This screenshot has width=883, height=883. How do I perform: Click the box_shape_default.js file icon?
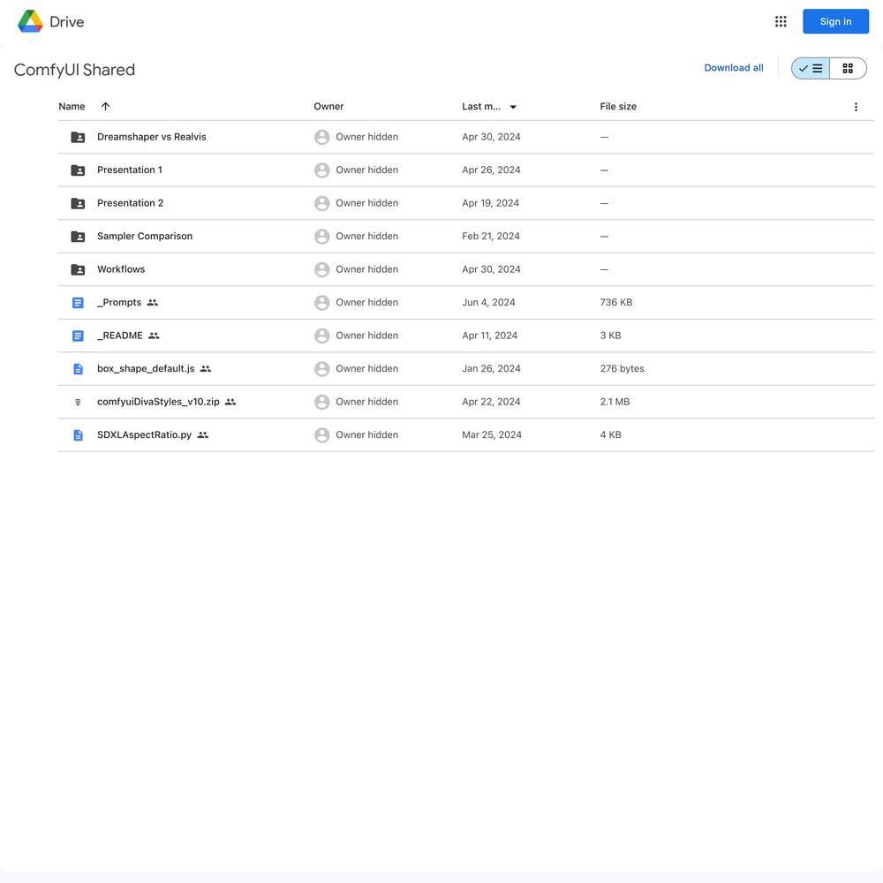(x=78, y=369)
